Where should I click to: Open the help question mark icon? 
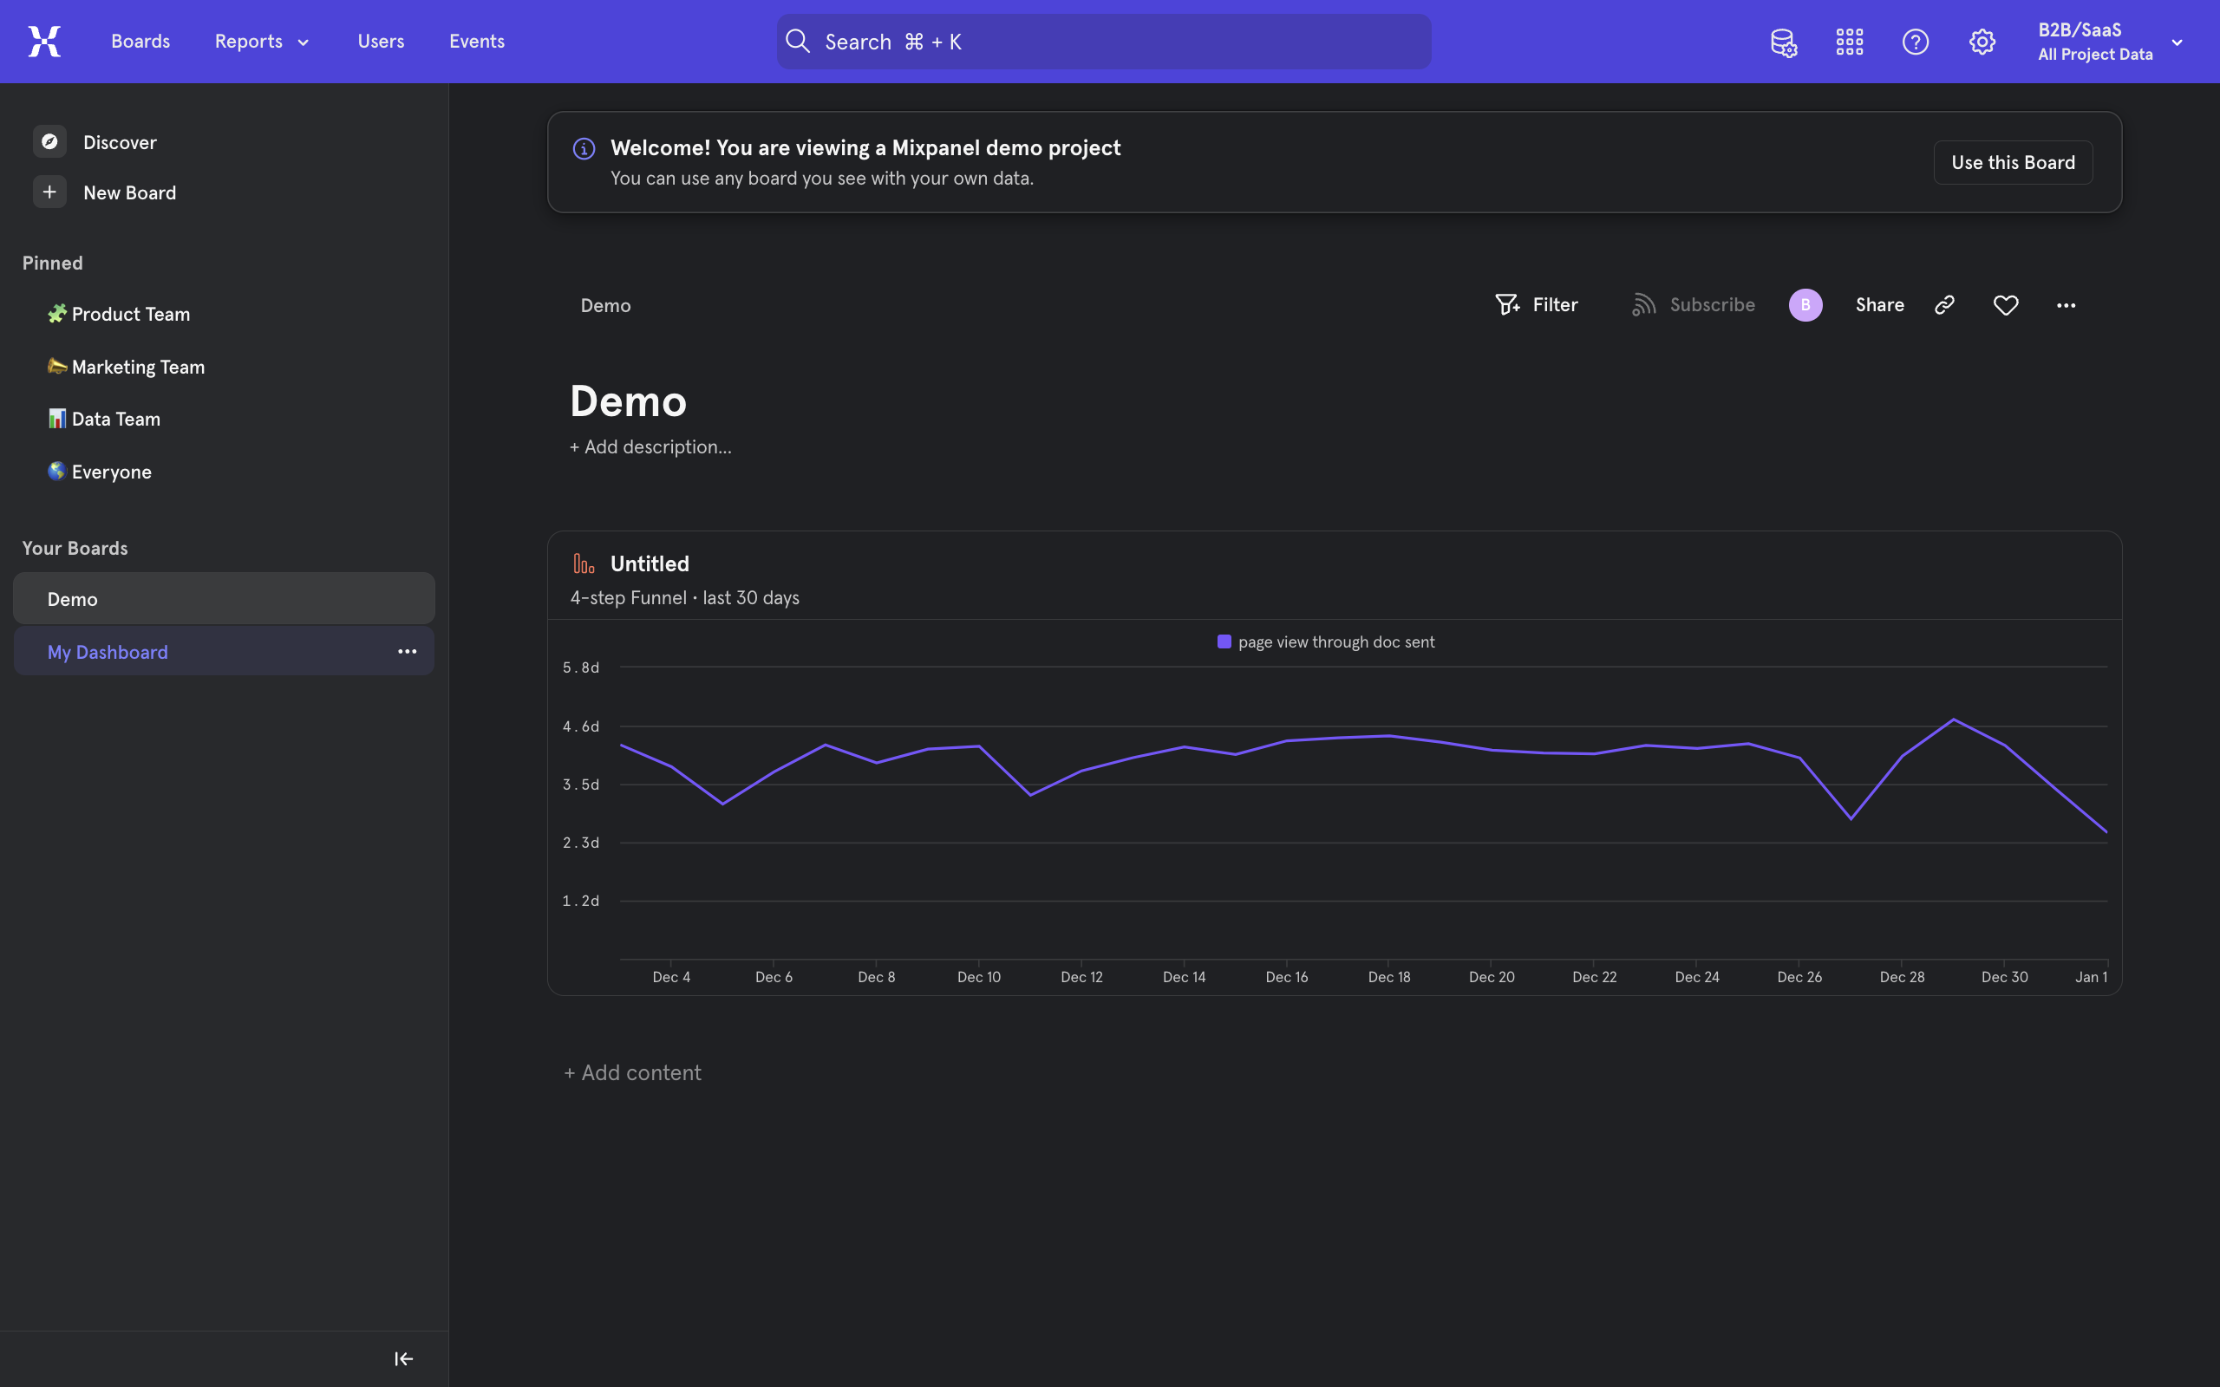(1916, 42)
